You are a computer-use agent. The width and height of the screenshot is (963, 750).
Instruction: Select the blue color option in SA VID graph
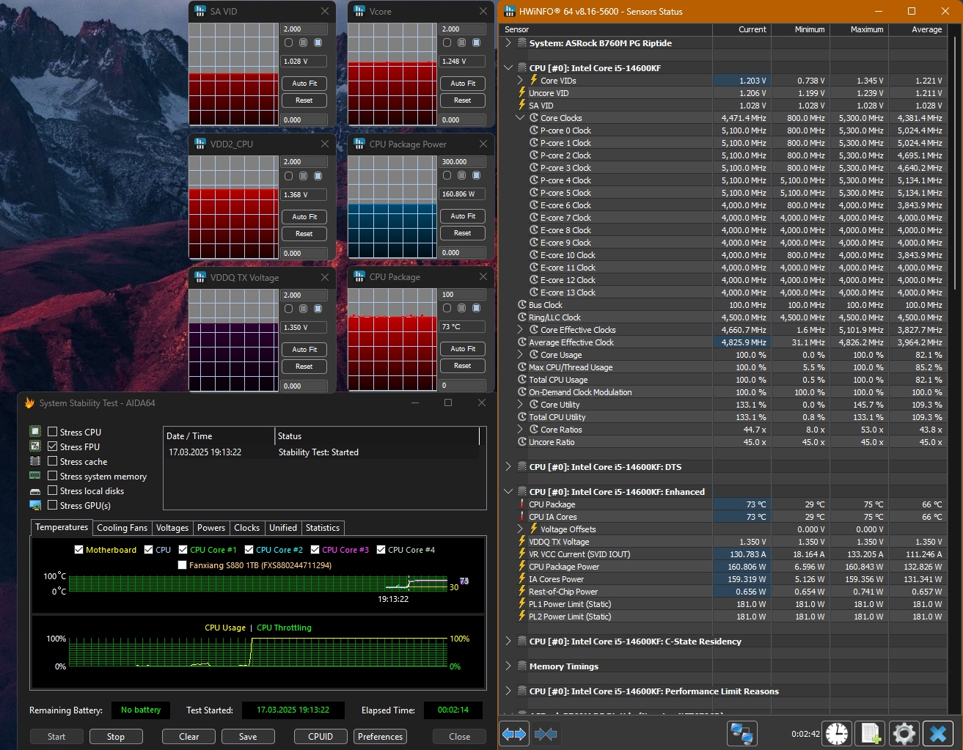tap(318, 43)
